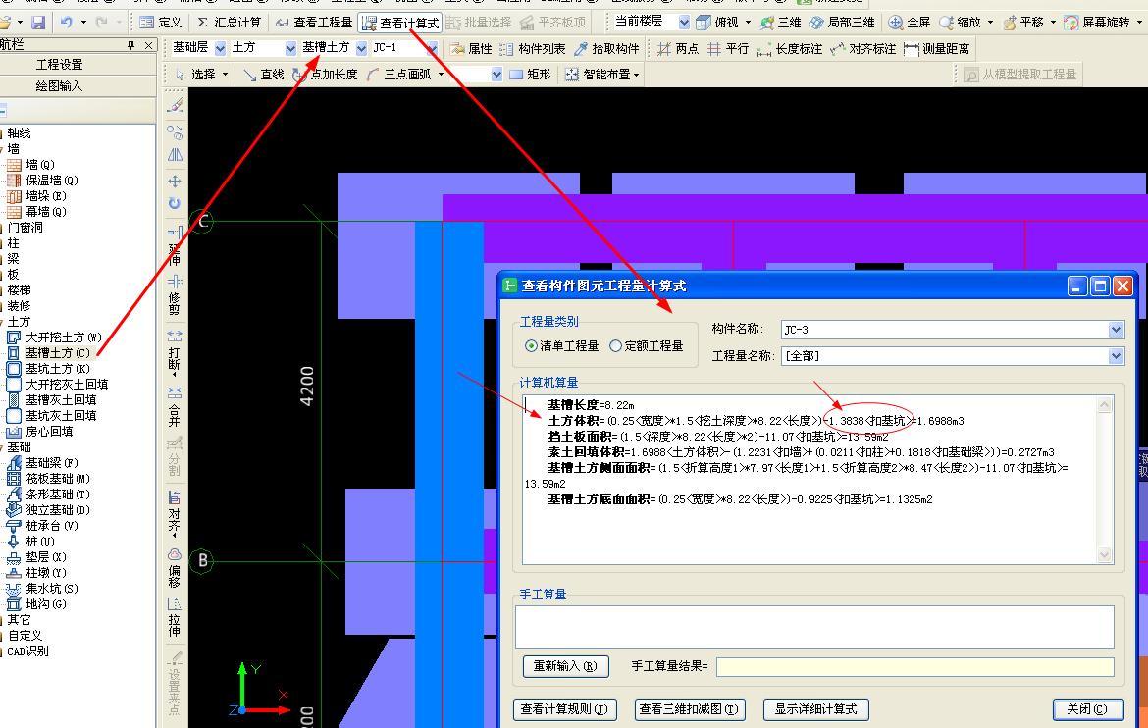Open the 工程设置 navigation tab
Viewport: 1148px width, 728px height.
coord(60,65)
